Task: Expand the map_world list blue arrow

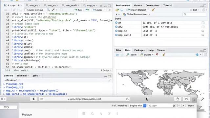Action: tap(116, 35)
